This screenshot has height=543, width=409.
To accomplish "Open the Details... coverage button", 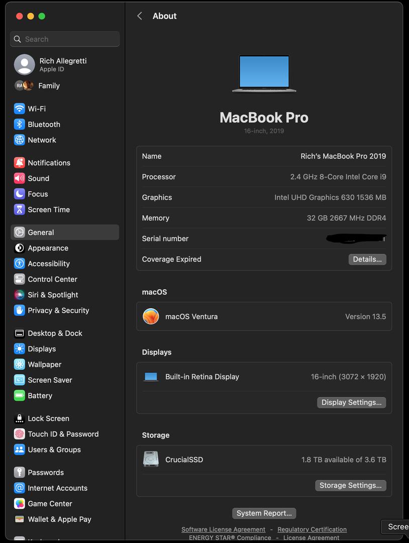I will [x=367, y=259].
